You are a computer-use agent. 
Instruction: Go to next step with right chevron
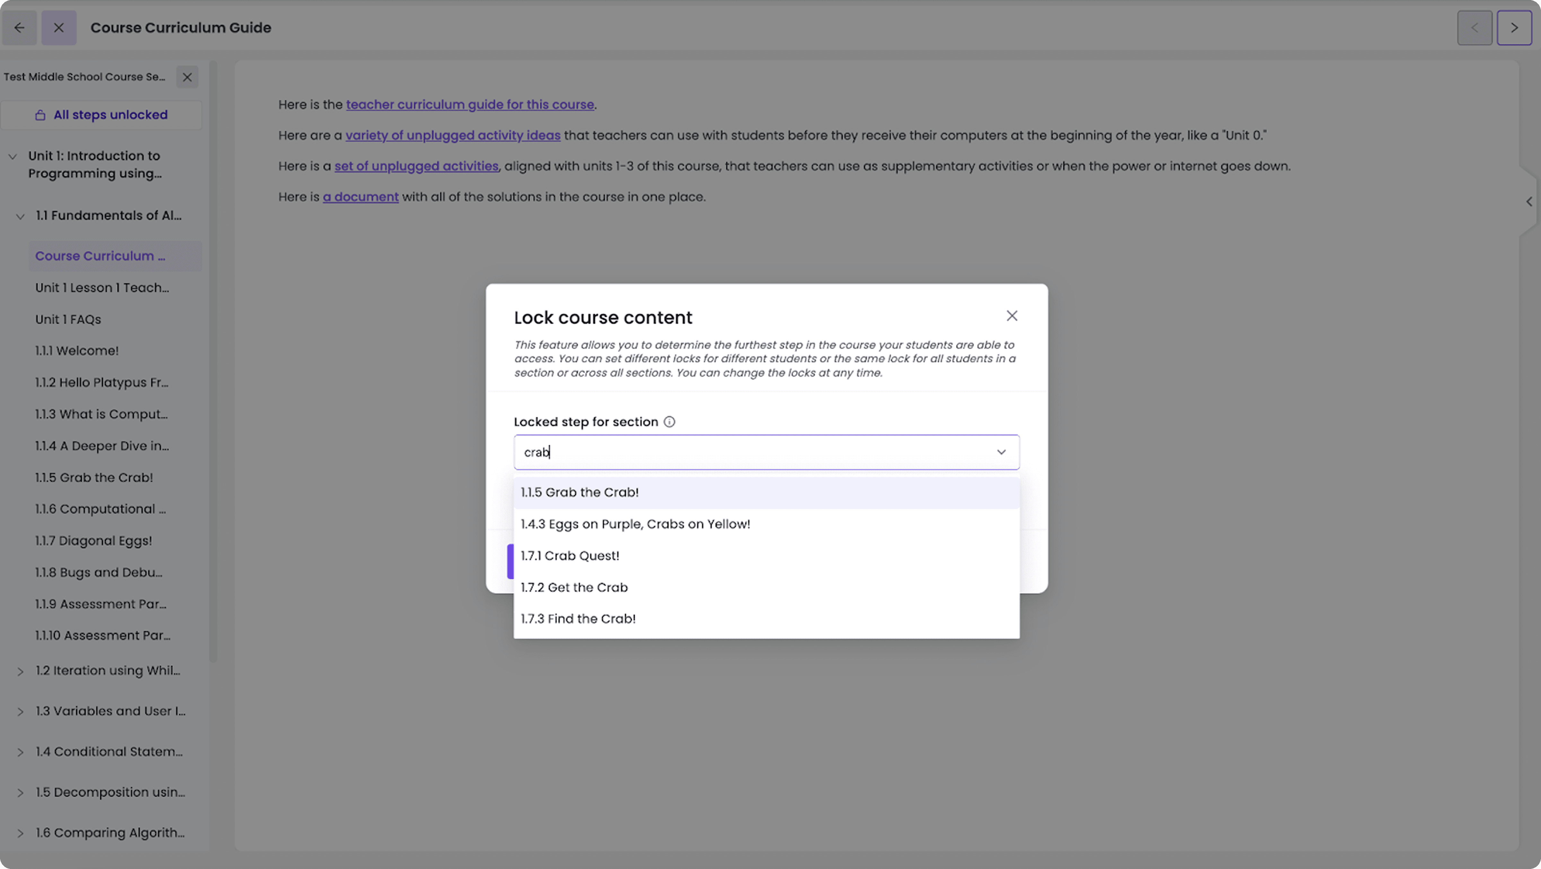pyautogui.click(x=1514, y=28)
